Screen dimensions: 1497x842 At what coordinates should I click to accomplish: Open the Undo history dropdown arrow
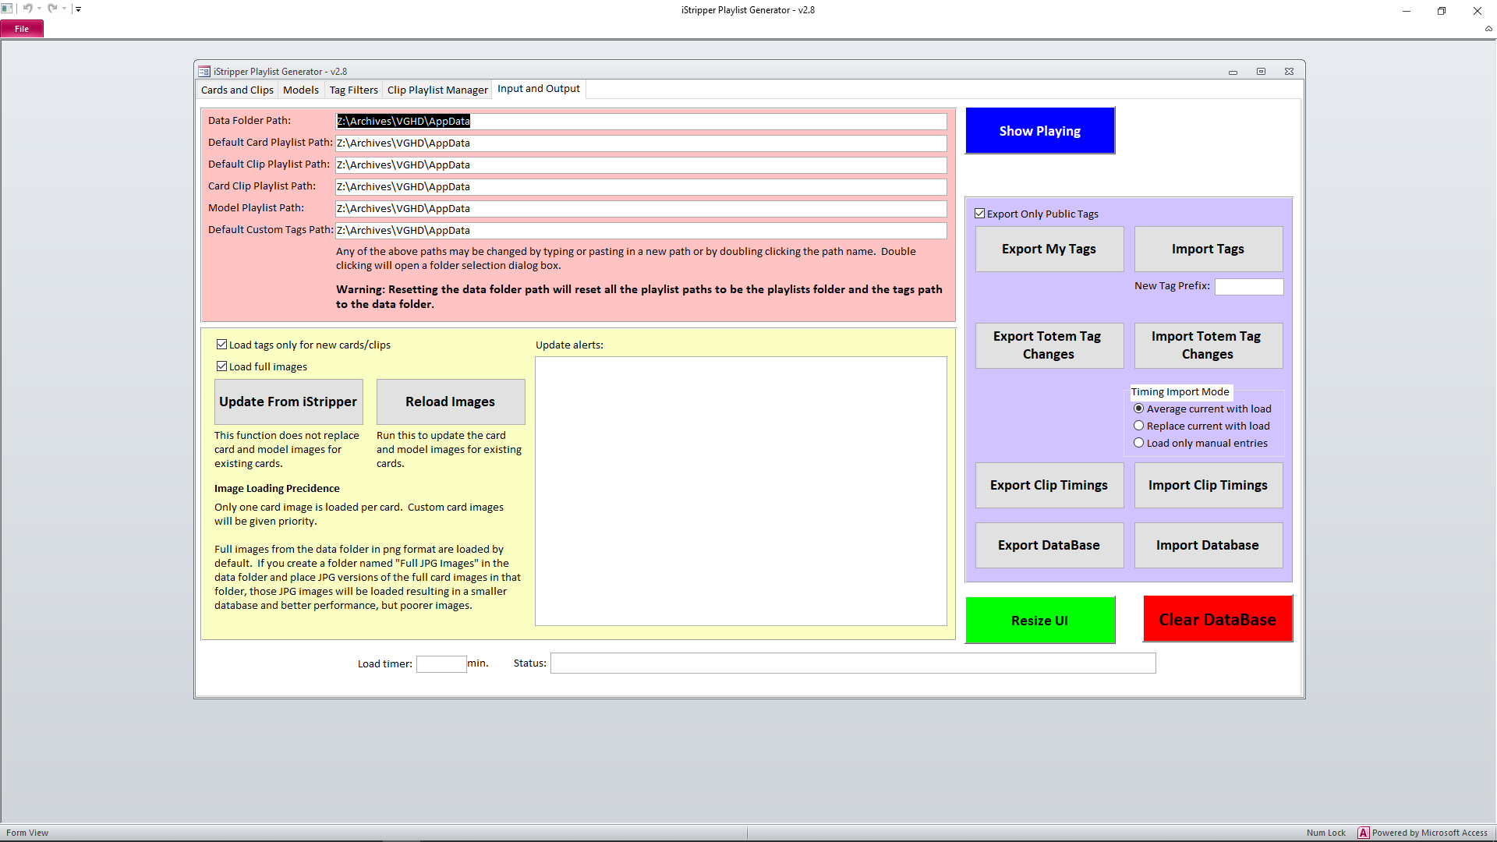(x=39, y=9)
